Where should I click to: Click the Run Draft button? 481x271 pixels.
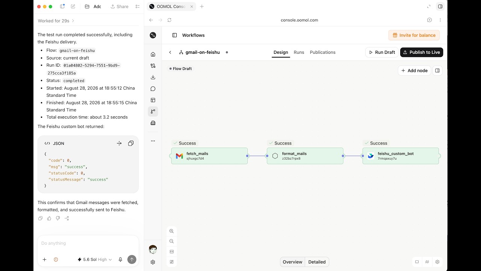point(382,52)
